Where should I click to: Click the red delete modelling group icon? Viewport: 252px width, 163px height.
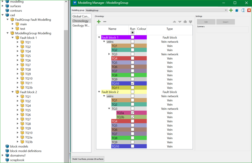point(249,10)
